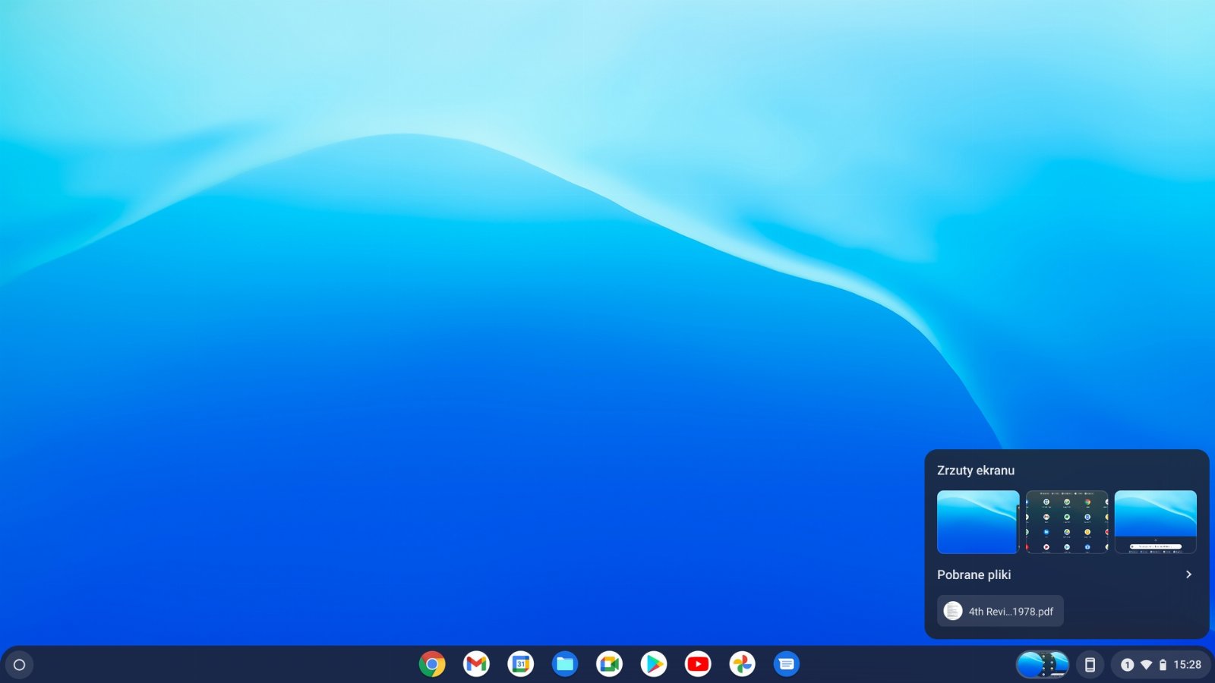Open Google Calendar shelf icon
Screen dimensions: 1215x683
point(521,664)
